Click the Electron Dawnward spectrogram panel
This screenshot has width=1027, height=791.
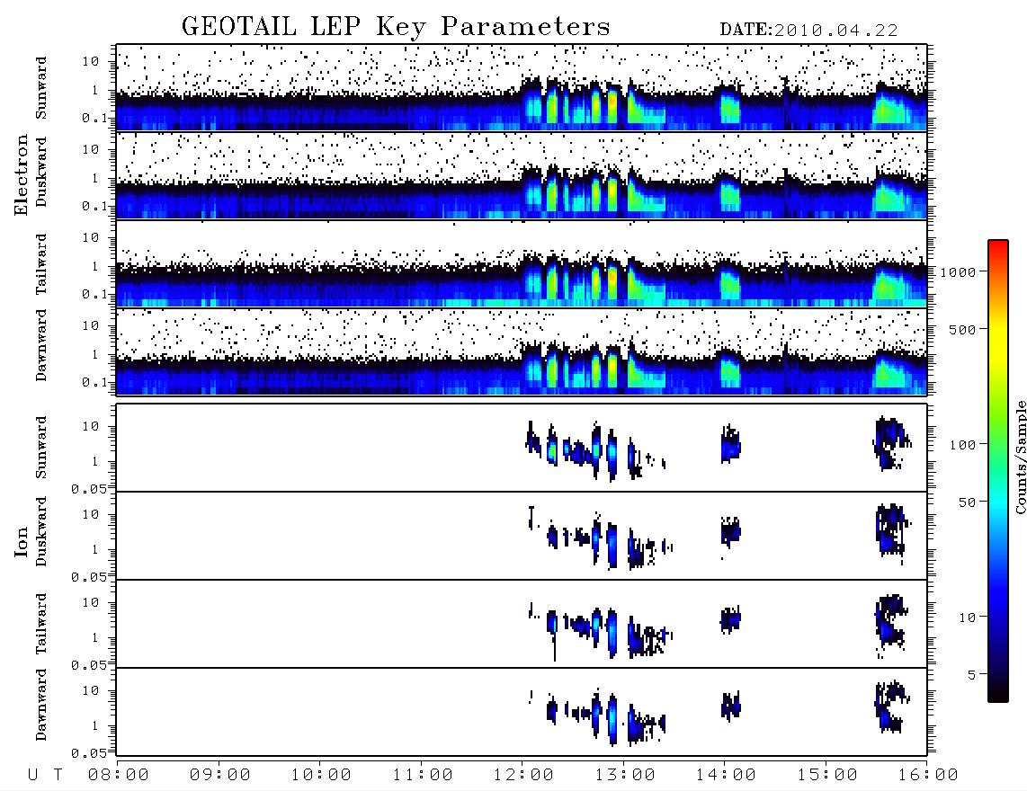pos(522,351)
